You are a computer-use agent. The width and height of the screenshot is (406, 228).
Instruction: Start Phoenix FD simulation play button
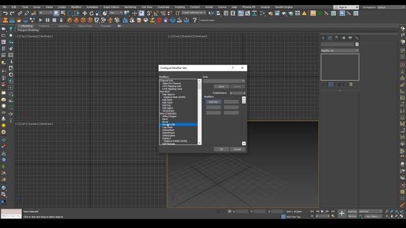tap(41, 20)
